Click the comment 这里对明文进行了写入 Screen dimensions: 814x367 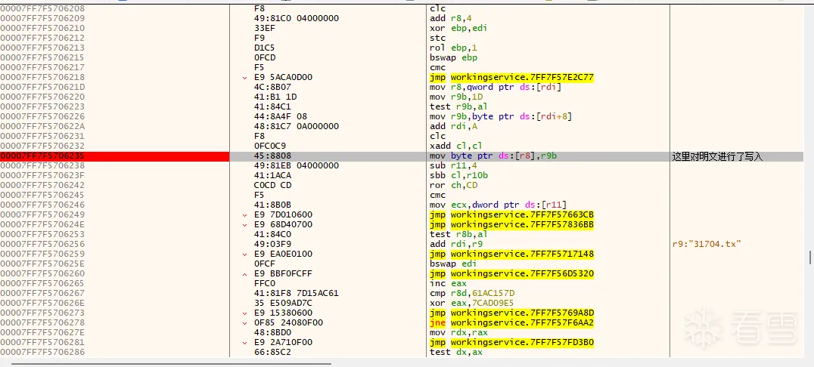click(717, 156)
